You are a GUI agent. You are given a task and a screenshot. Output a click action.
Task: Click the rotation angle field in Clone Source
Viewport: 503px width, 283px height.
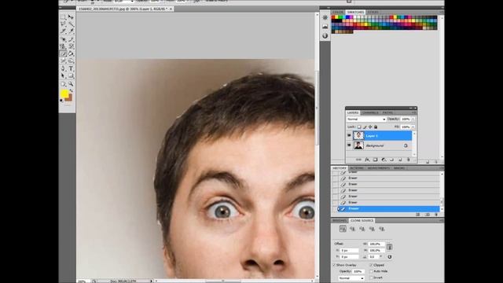tap(374, 257)
